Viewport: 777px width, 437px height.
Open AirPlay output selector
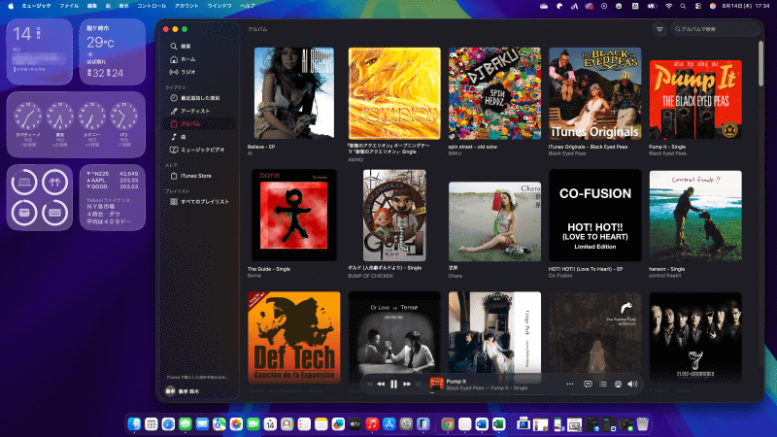618,384
